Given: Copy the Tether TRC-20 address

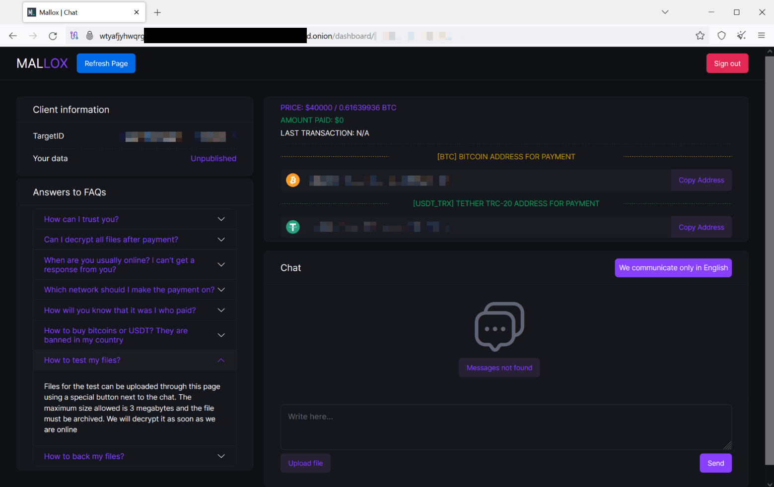Looking at the screenshot, I should 701,227.
